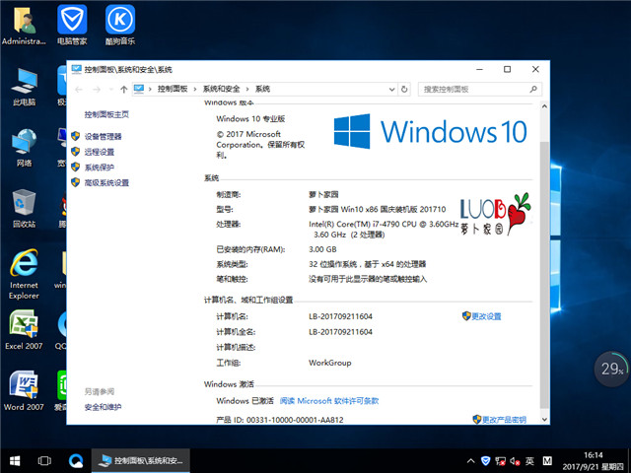Image resolution: width=631 pixels, height=473 pixels.
Task: Open the 此电脑 desktop icon
Action: click(x=24, y=87)
